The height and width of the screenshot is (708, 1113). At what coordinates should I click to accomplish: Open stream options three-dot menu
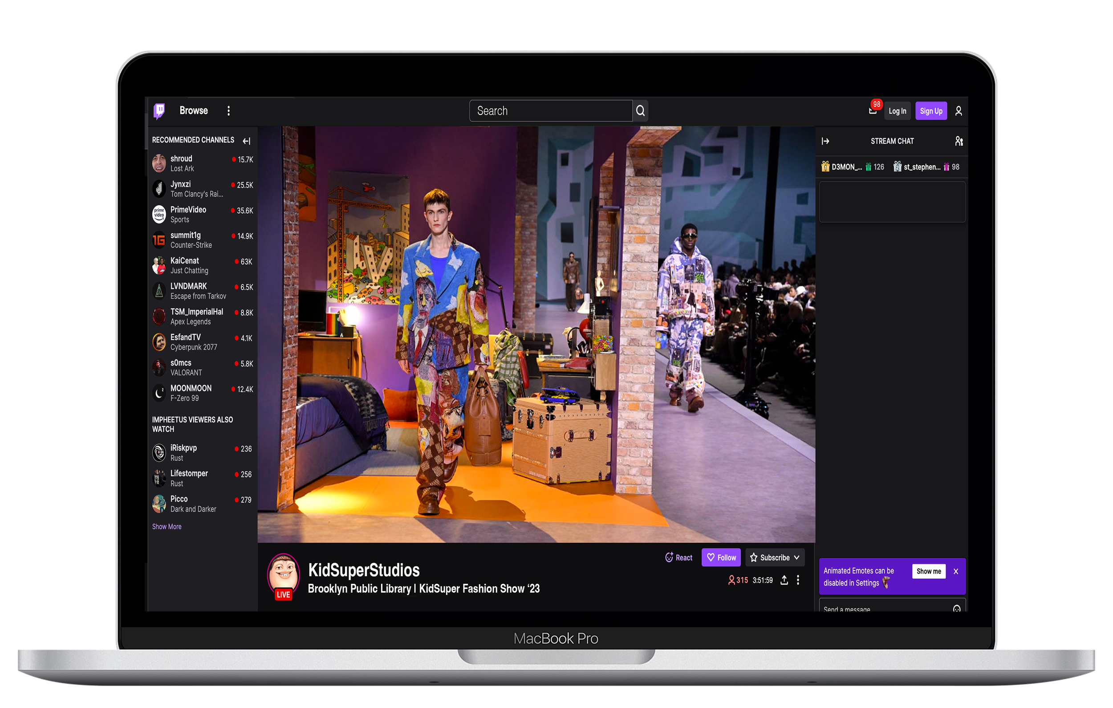pos(798,580)
